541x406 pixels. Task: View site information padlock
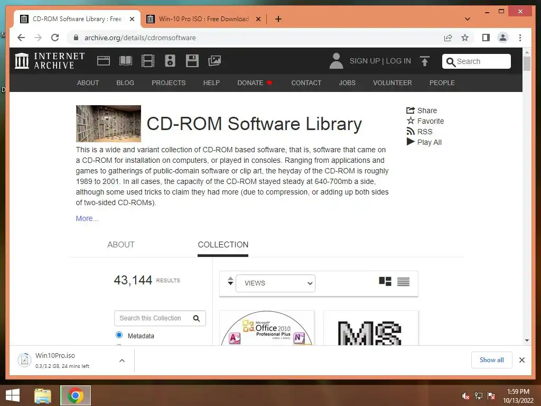(76, 38)
